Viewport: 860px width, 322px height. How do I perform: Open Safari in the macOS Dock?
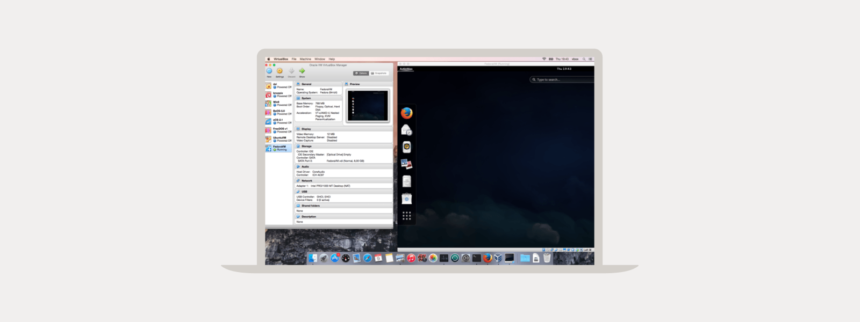(368, 258)
